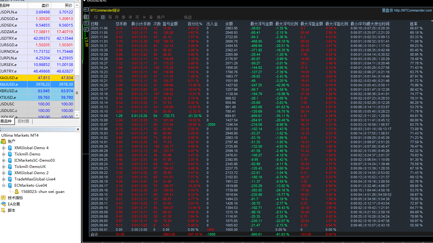Close the Navigator panel with the x
The height and width of the screenshot is (243, 433).
pos(78,129)
